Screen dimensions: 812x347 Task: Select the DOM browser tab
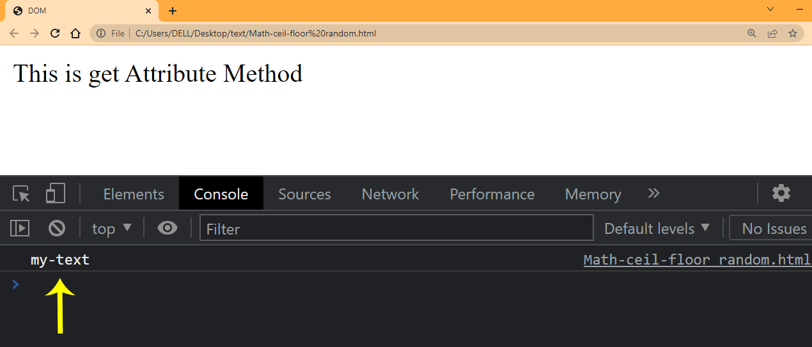pos(81,11)
